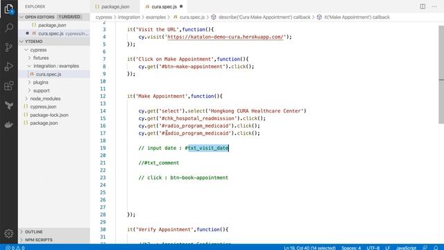
Task: Follow the katalon-demo-cura.herokuapp.com link
Action: coord(225,37)
